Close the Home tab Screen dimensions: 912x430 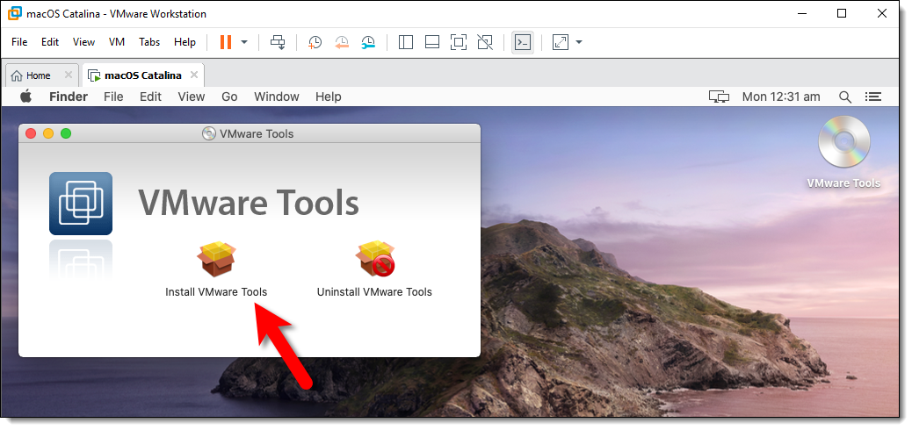(68, 75)
